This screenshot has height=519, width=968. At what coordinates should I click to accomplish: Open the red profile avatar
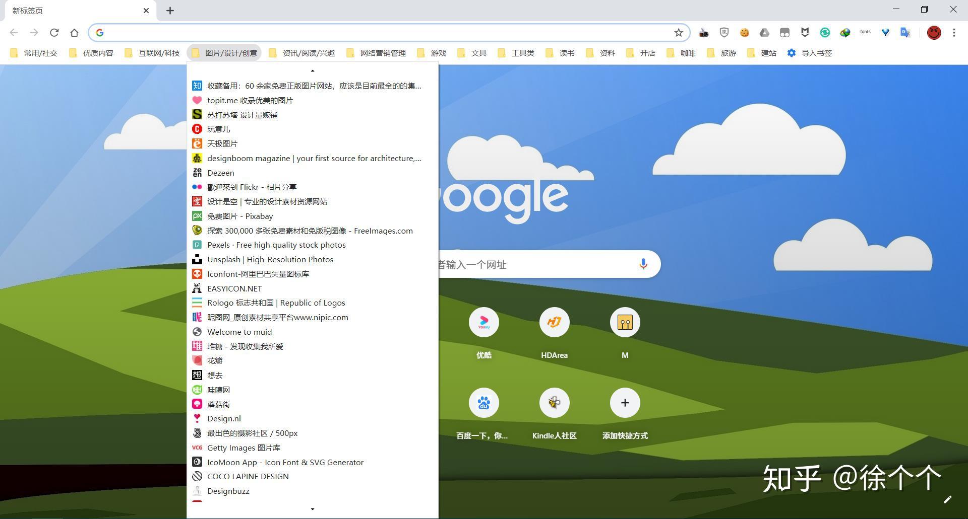pyautogui.click(x=934, y=33)
